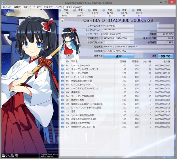Click the 項目名 column header
Viewport: 177px width, 159px height.
[74, 62]
